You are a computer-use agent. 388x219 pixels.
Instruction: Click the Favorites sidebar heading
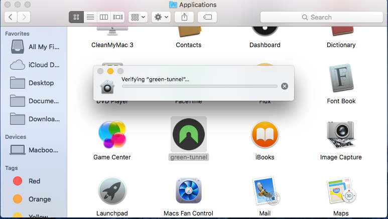tap(17, 34)
